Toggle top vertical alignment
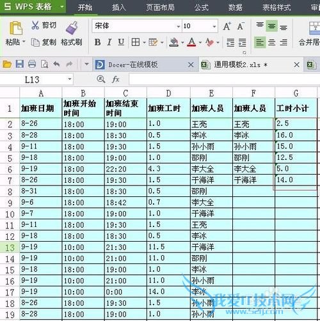Viewport: 320px width, 321px height. point(260,26)
